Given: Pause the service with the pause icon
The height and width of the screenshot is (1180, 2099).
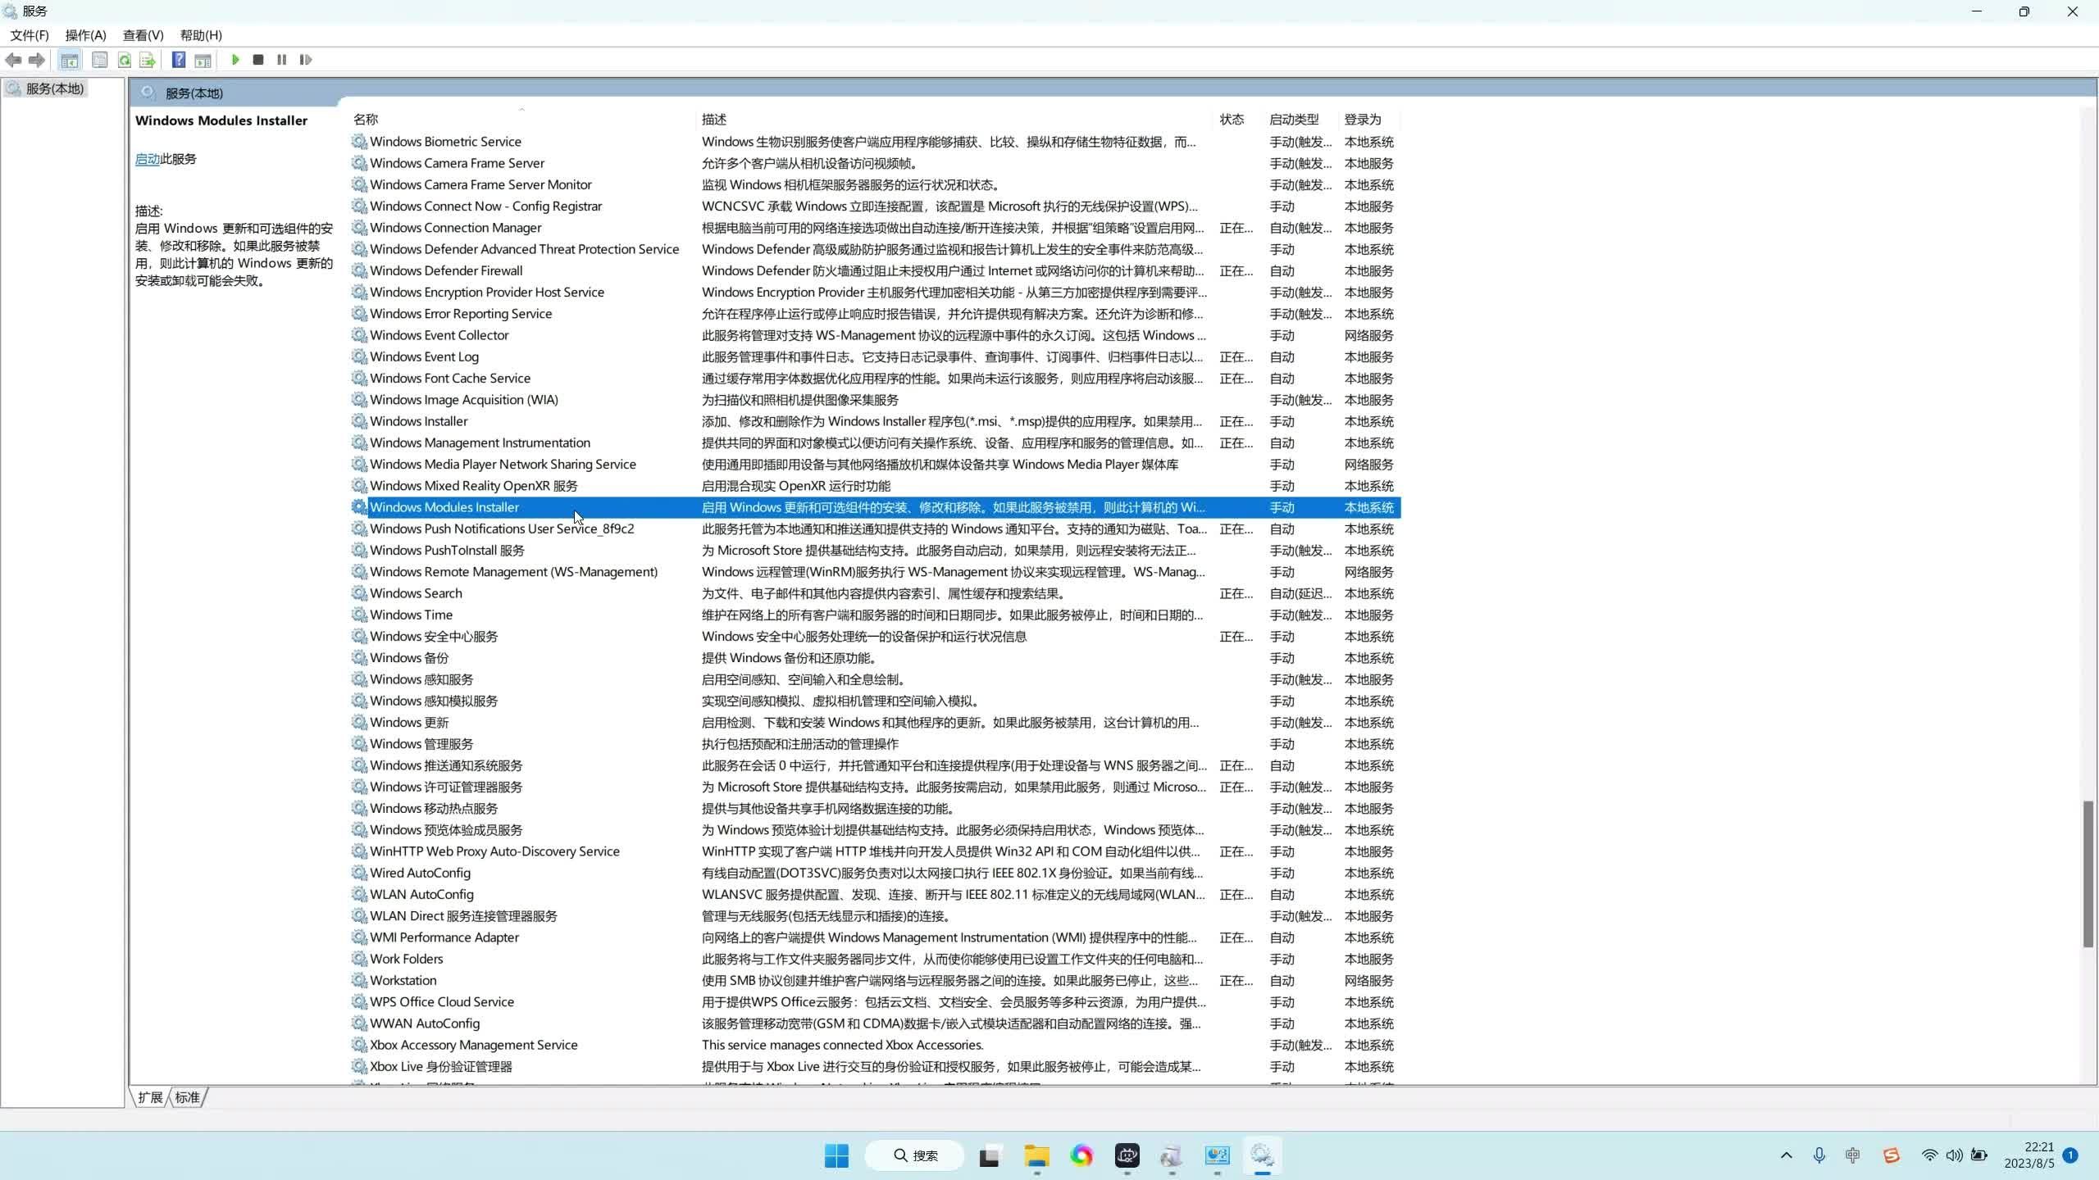Looking at the screenshot, I should pyautogui.click(x=282, y=60).
